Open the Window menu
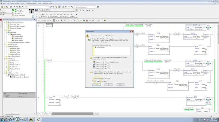 45,4
